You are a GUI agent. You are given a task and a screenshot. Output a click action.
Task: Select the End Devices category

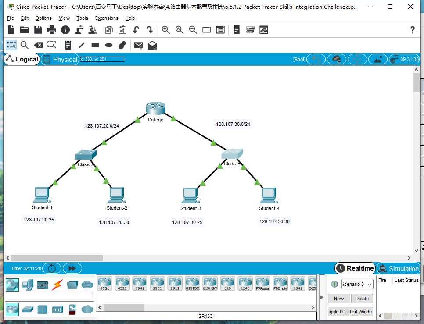pos(28,285)
